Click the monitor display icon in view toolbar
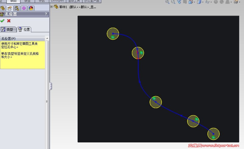Screen dimensions: 244x149 pos(236,2)
